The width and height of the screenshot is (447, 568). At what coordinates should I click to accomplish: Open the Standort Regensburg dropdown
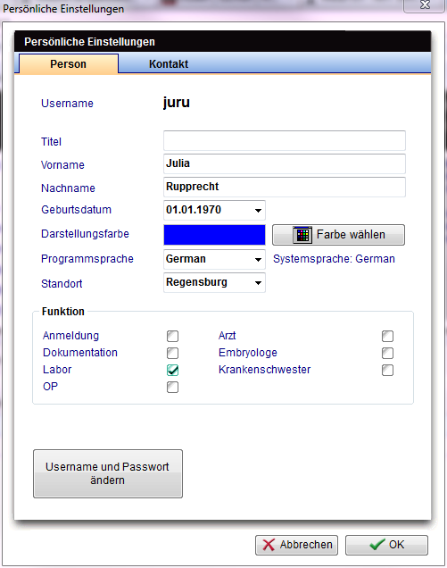[258, 283]
